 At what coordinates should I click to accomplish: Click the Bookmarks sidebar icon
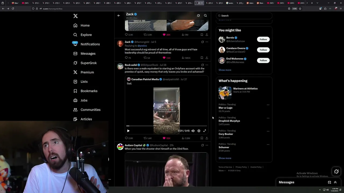(x=75, y=91)
